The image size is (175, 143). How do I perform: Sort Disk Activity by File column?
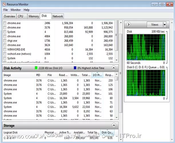pos(52,75)
